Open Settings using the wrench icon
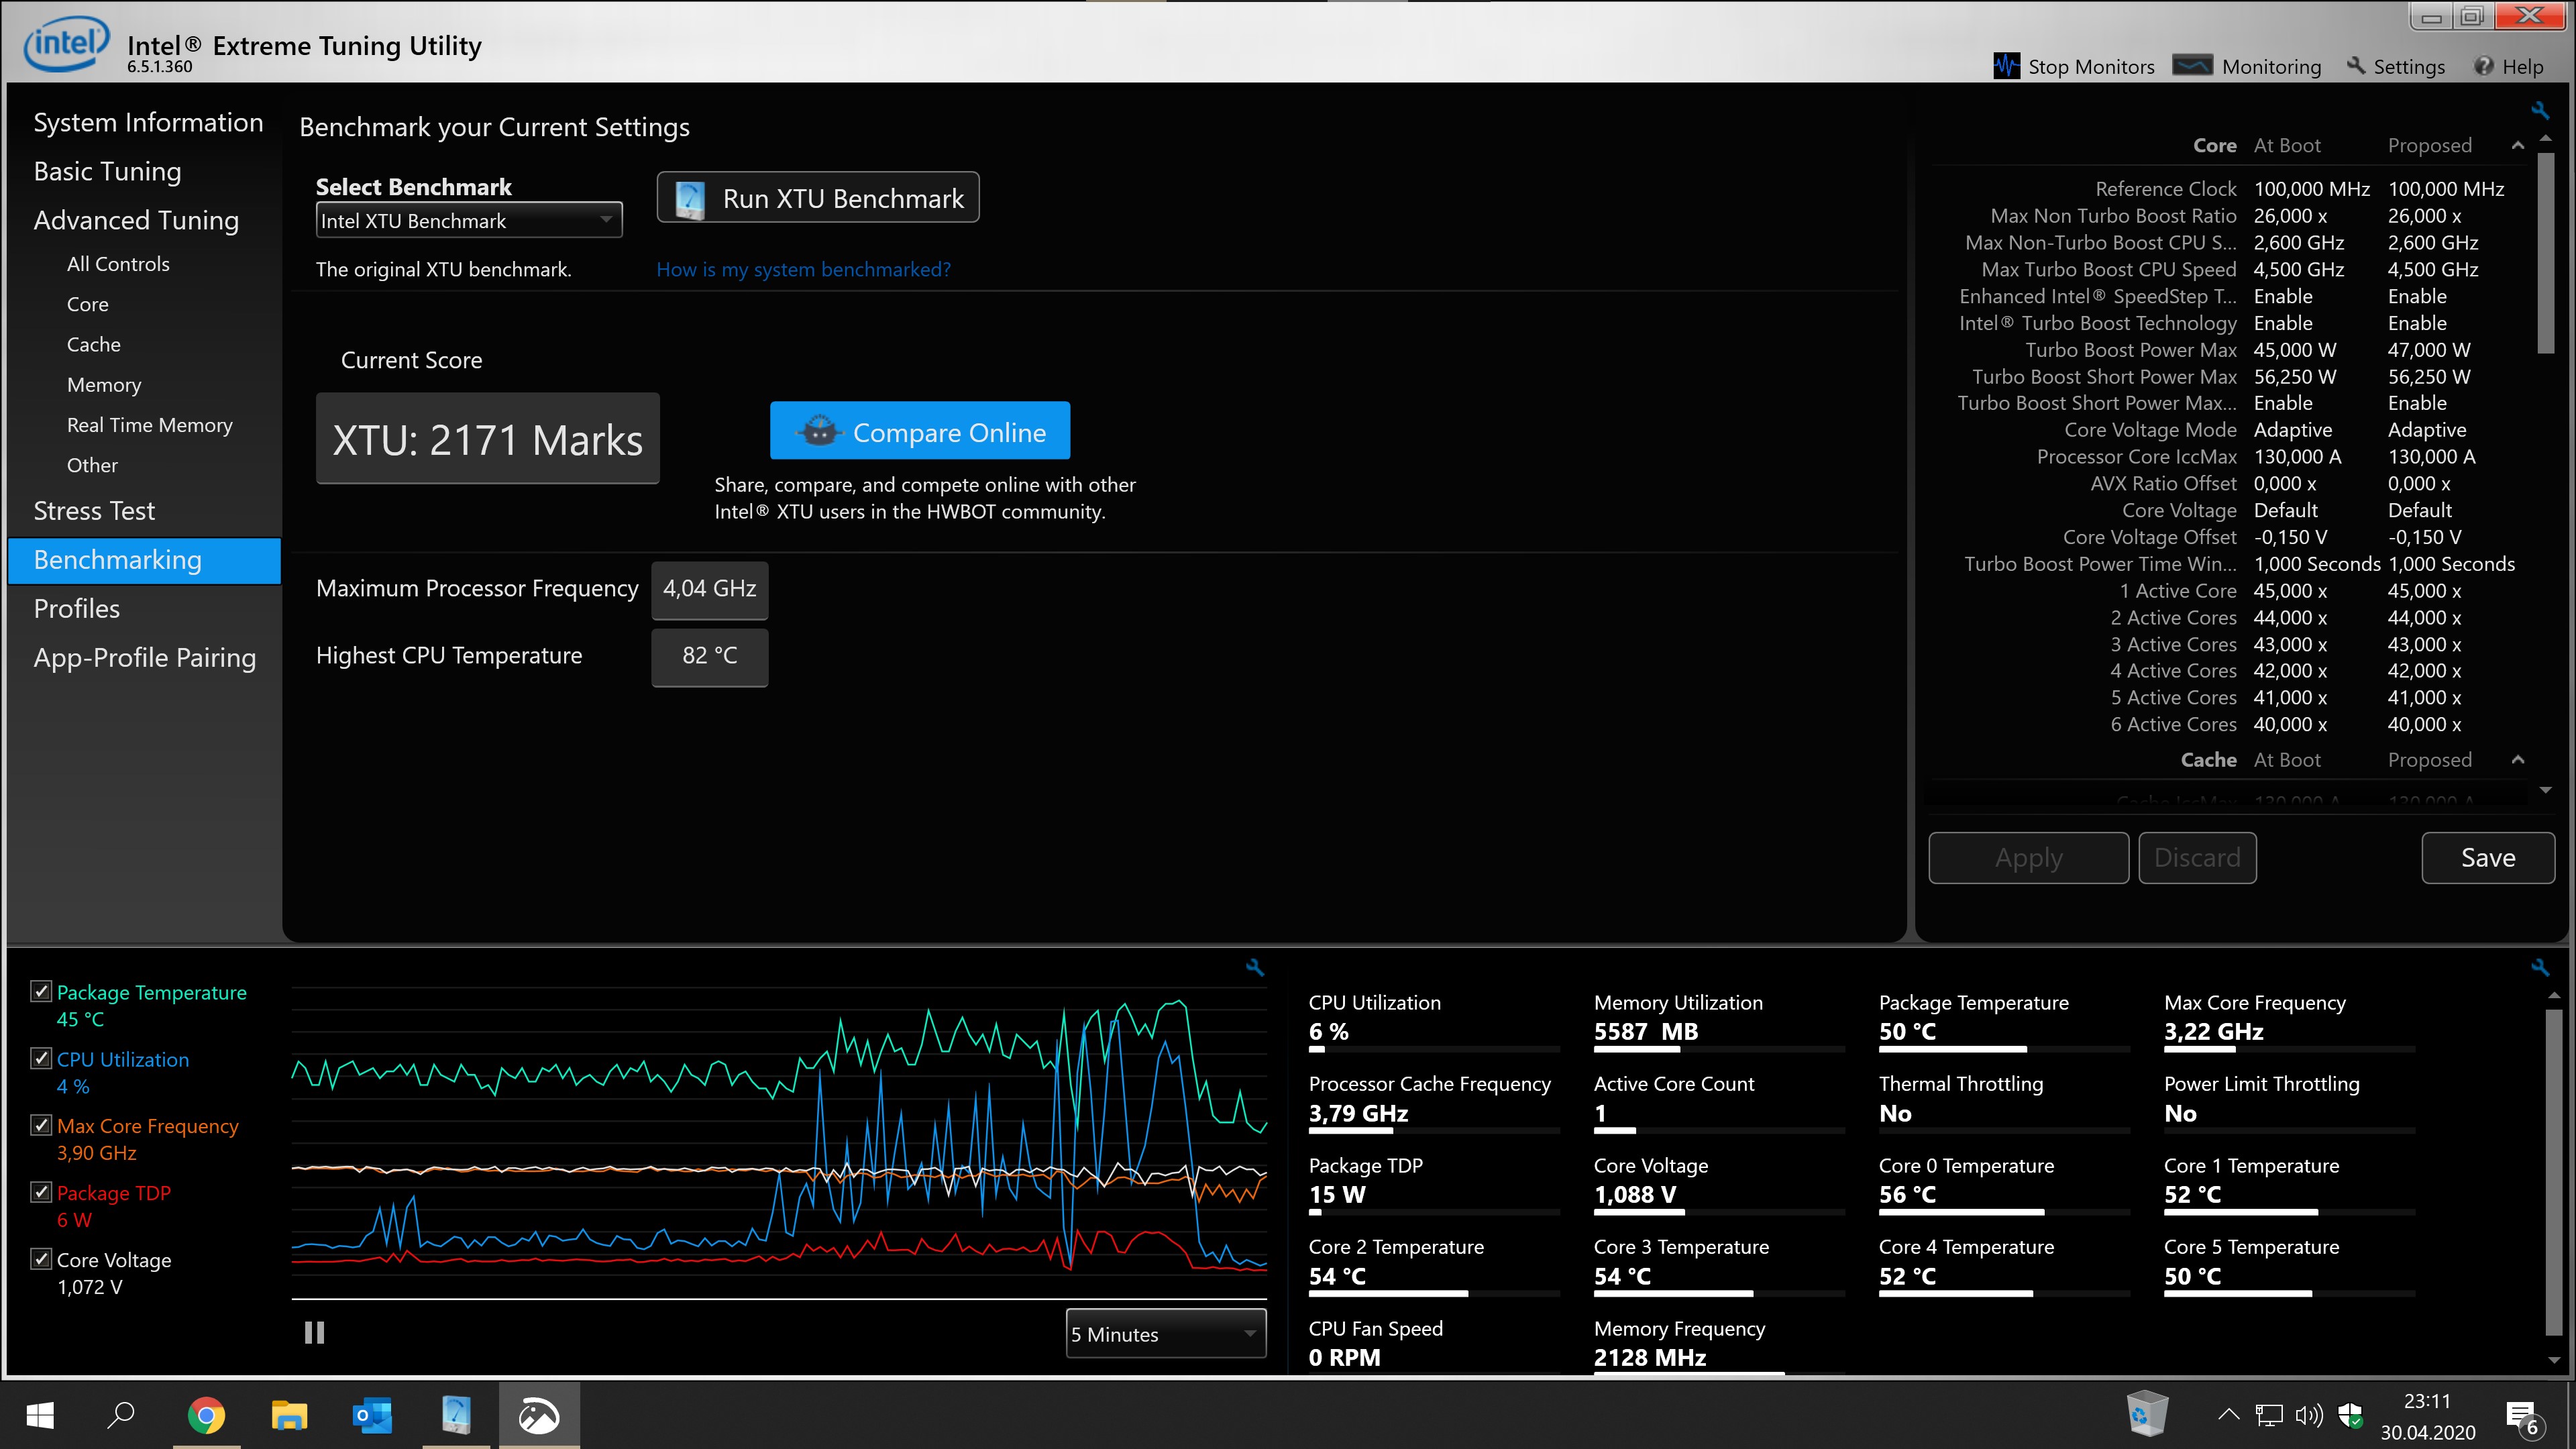The image size is (2576, 1449). click(x=2356, y=66)
